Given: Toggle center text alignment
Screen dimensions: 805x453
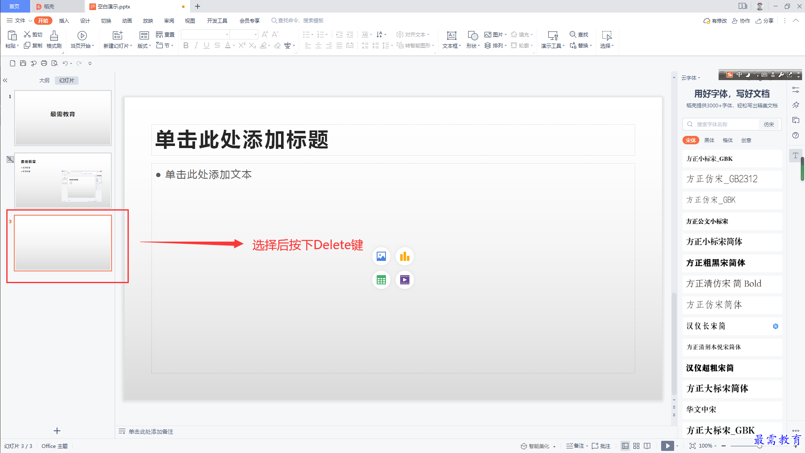Looking at the screenshot, I should 318,45.
